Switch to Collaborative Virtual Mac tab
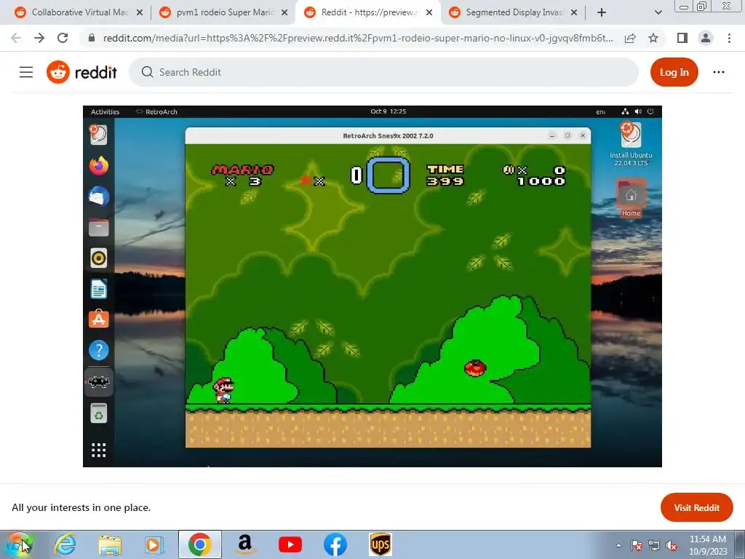Viewport: 745px width, 559px height. pyautogui.click(x=73, y=12)
